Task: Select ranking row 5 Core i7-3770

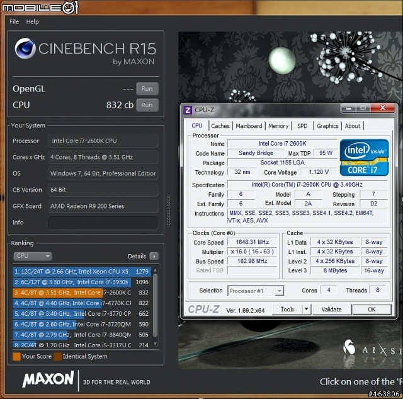Action: click(x=82, y=314)
